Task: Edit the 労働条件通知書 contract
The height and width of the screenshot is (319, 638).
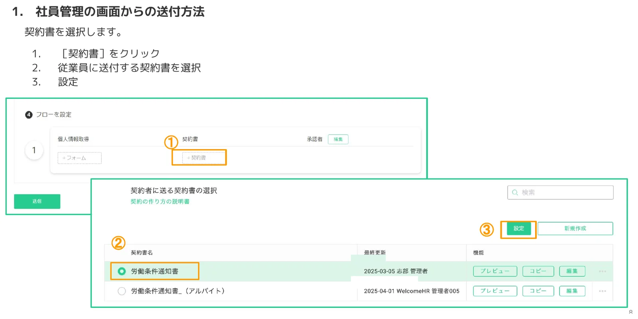Action: pos(572,271)
